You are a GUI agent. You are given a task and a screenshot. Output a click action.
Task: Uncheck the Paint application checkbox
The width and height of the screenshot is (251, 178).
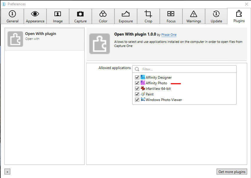[137, 94]
